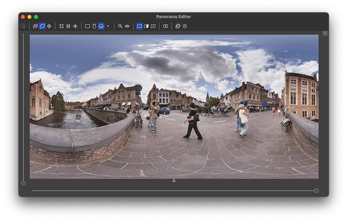Click the overlapping images drag mode icon

pos(35,26)
